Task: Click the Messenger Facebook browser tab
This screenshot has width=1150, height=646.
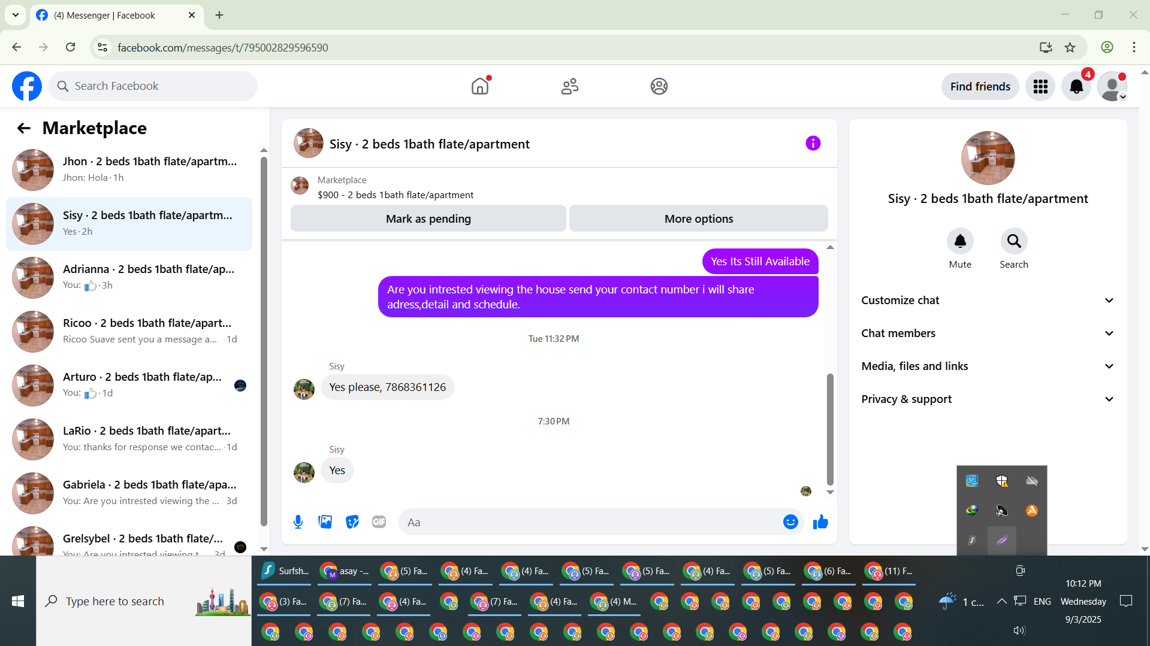Action: click(117, 15)
